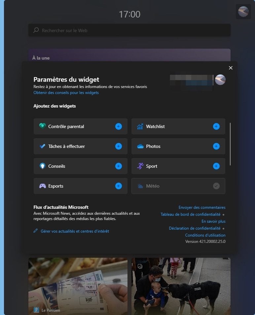Add the Sport widget with plus
The height and width of the screenshot is (315, 255).
pyautogui.click(x=216, y=166)
